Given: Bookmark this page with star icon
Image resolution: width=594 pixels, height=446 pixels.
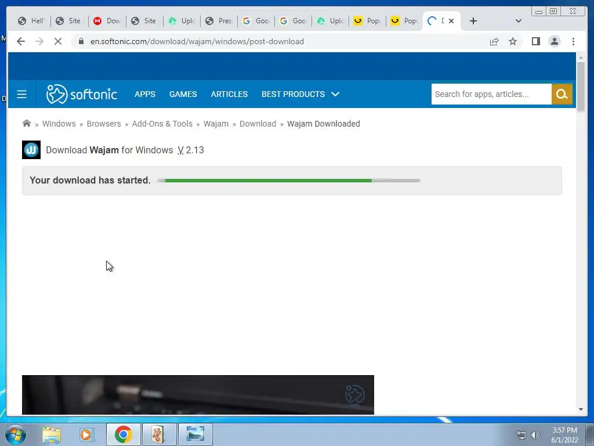Looking at the screenshot, I should (x=513, y=41).
